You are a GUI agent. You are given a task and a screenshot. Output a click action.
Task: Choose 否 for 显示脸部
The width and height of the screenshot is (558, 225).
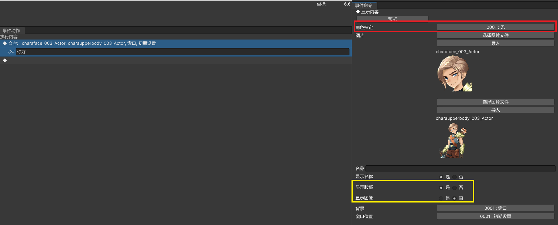pos(455,188)
